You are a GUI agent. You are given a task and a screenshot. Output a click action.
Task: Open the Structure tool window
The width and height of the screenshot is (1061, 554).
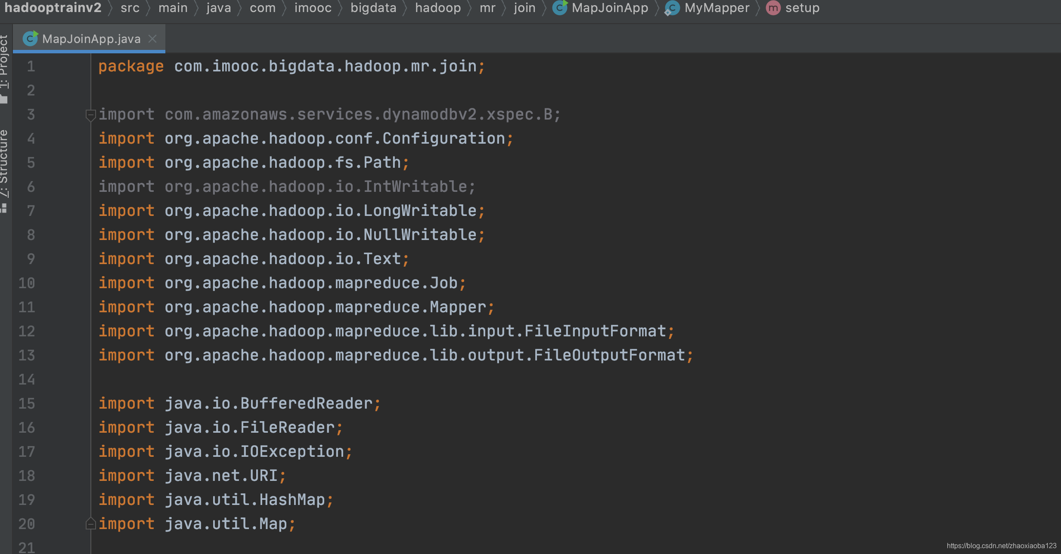(x=4, y=171)
